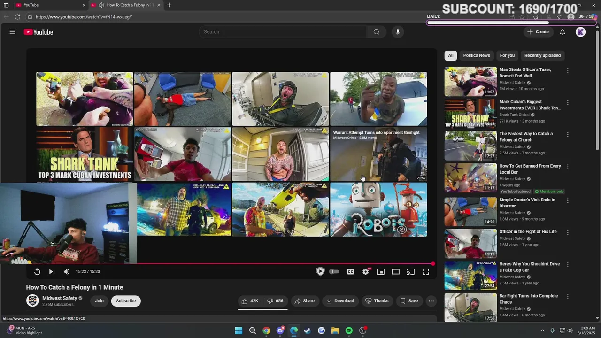Switch to miniplayer mode
Image resolution: width=601 pixels, height=338 pixels.
point(381,271)
